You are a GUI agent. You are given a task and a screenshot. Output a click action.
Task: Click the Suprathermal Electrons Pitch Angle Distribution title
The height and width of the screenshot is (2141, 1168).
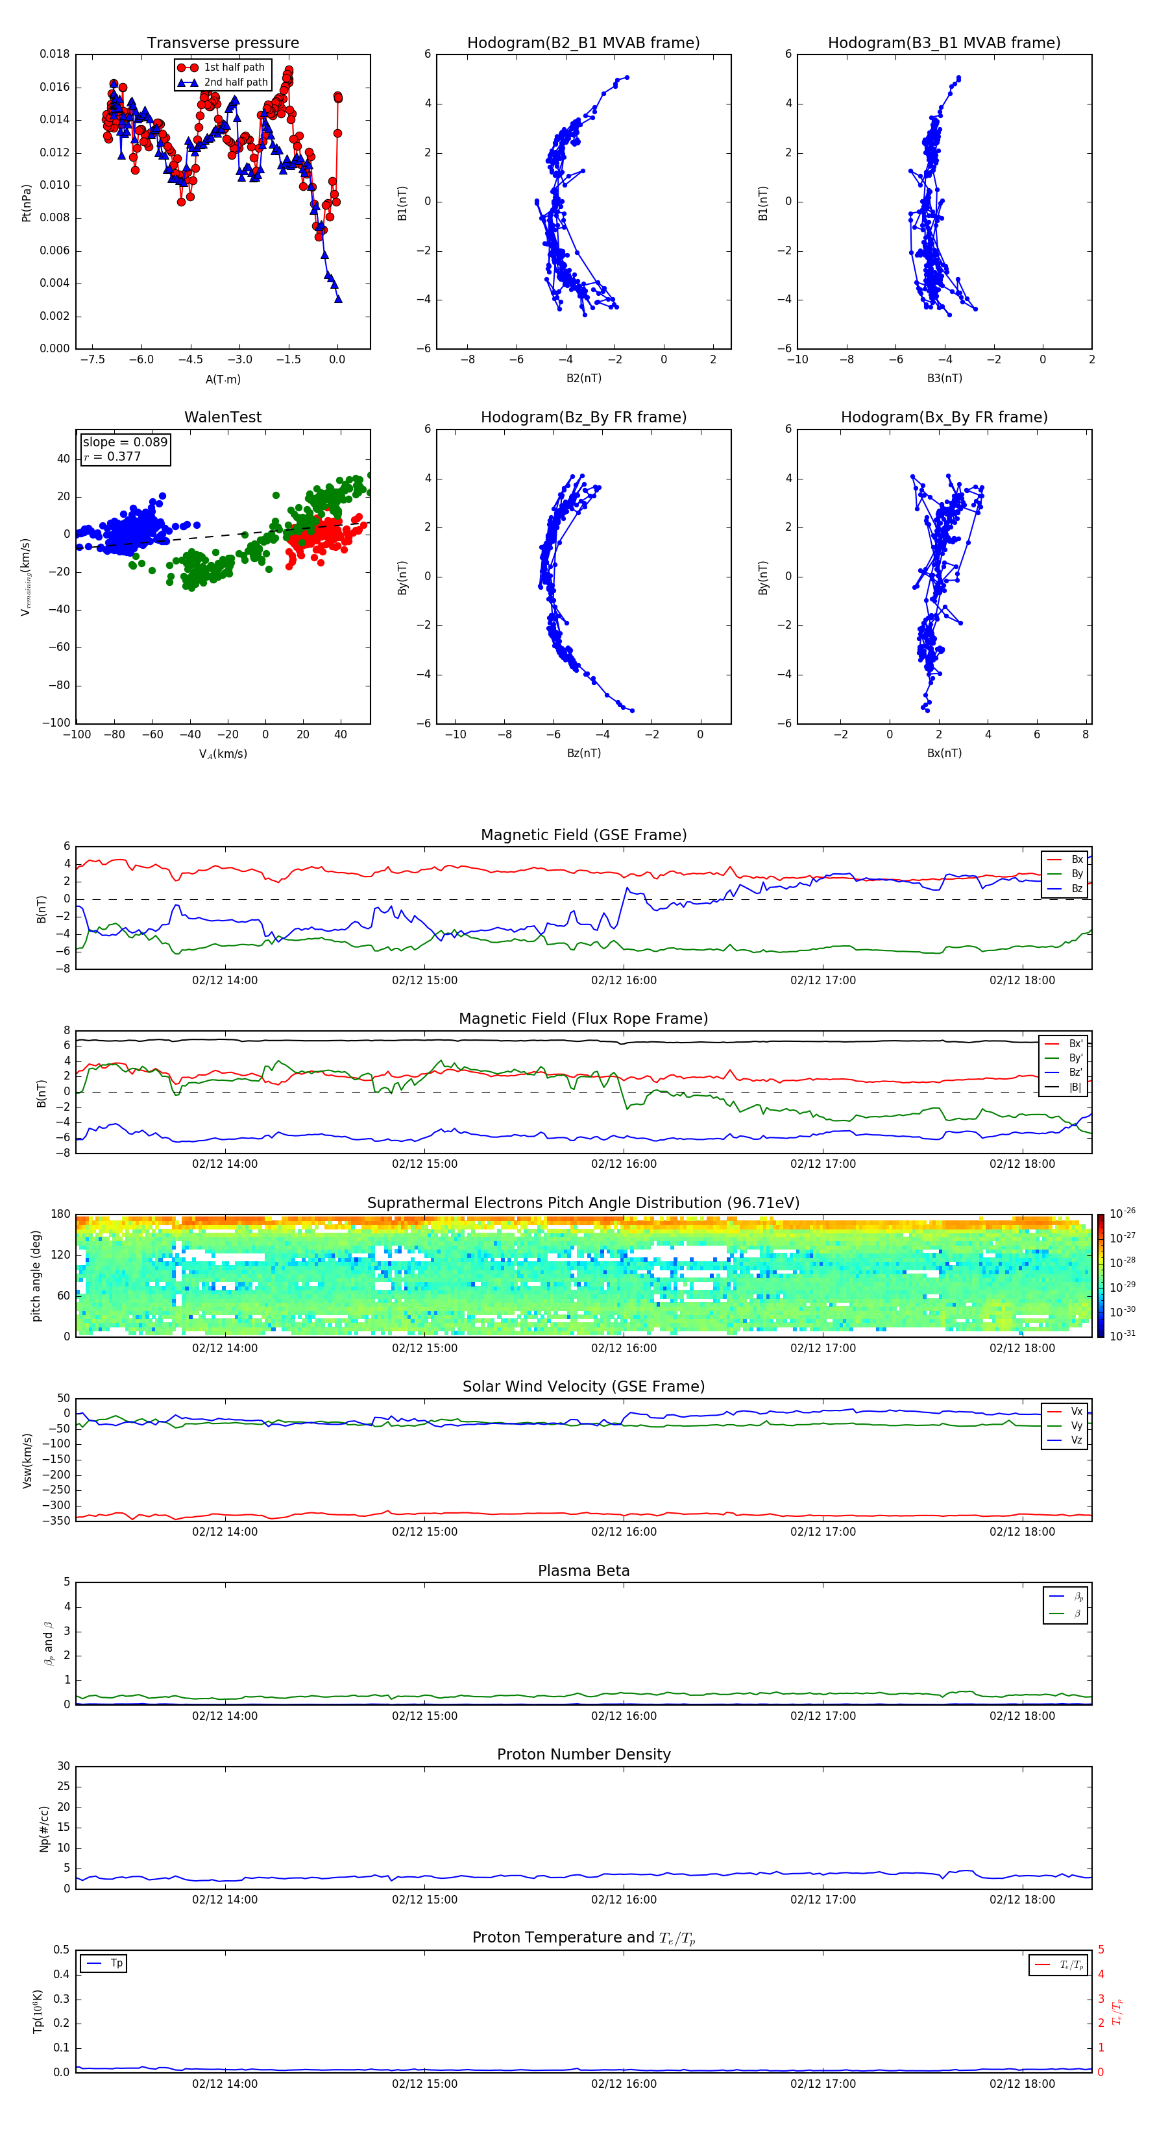(x=583, y=1204)
